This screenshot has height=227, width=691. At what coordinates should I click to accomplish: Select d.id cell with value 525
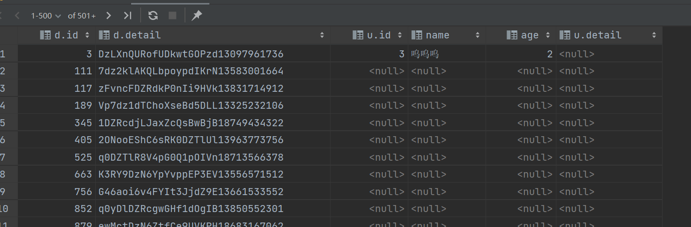tap(57, 157)
